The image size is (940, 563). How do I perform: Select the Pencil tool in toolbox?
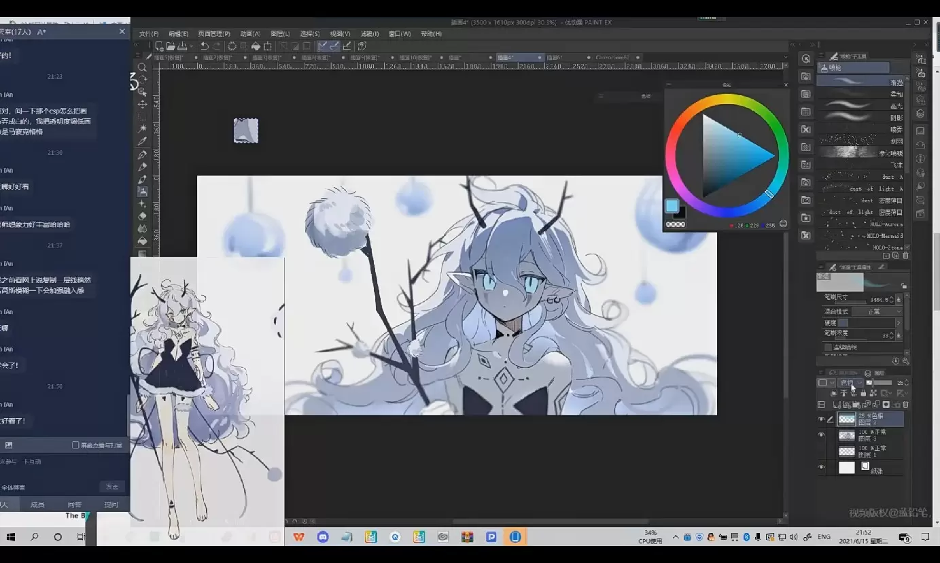coord(143,167)
